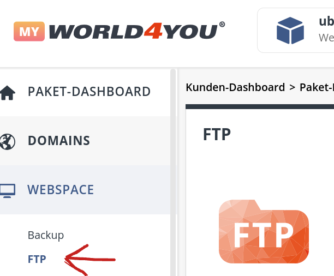
Task: Click the FTP page heading
Action: point(217,134)
